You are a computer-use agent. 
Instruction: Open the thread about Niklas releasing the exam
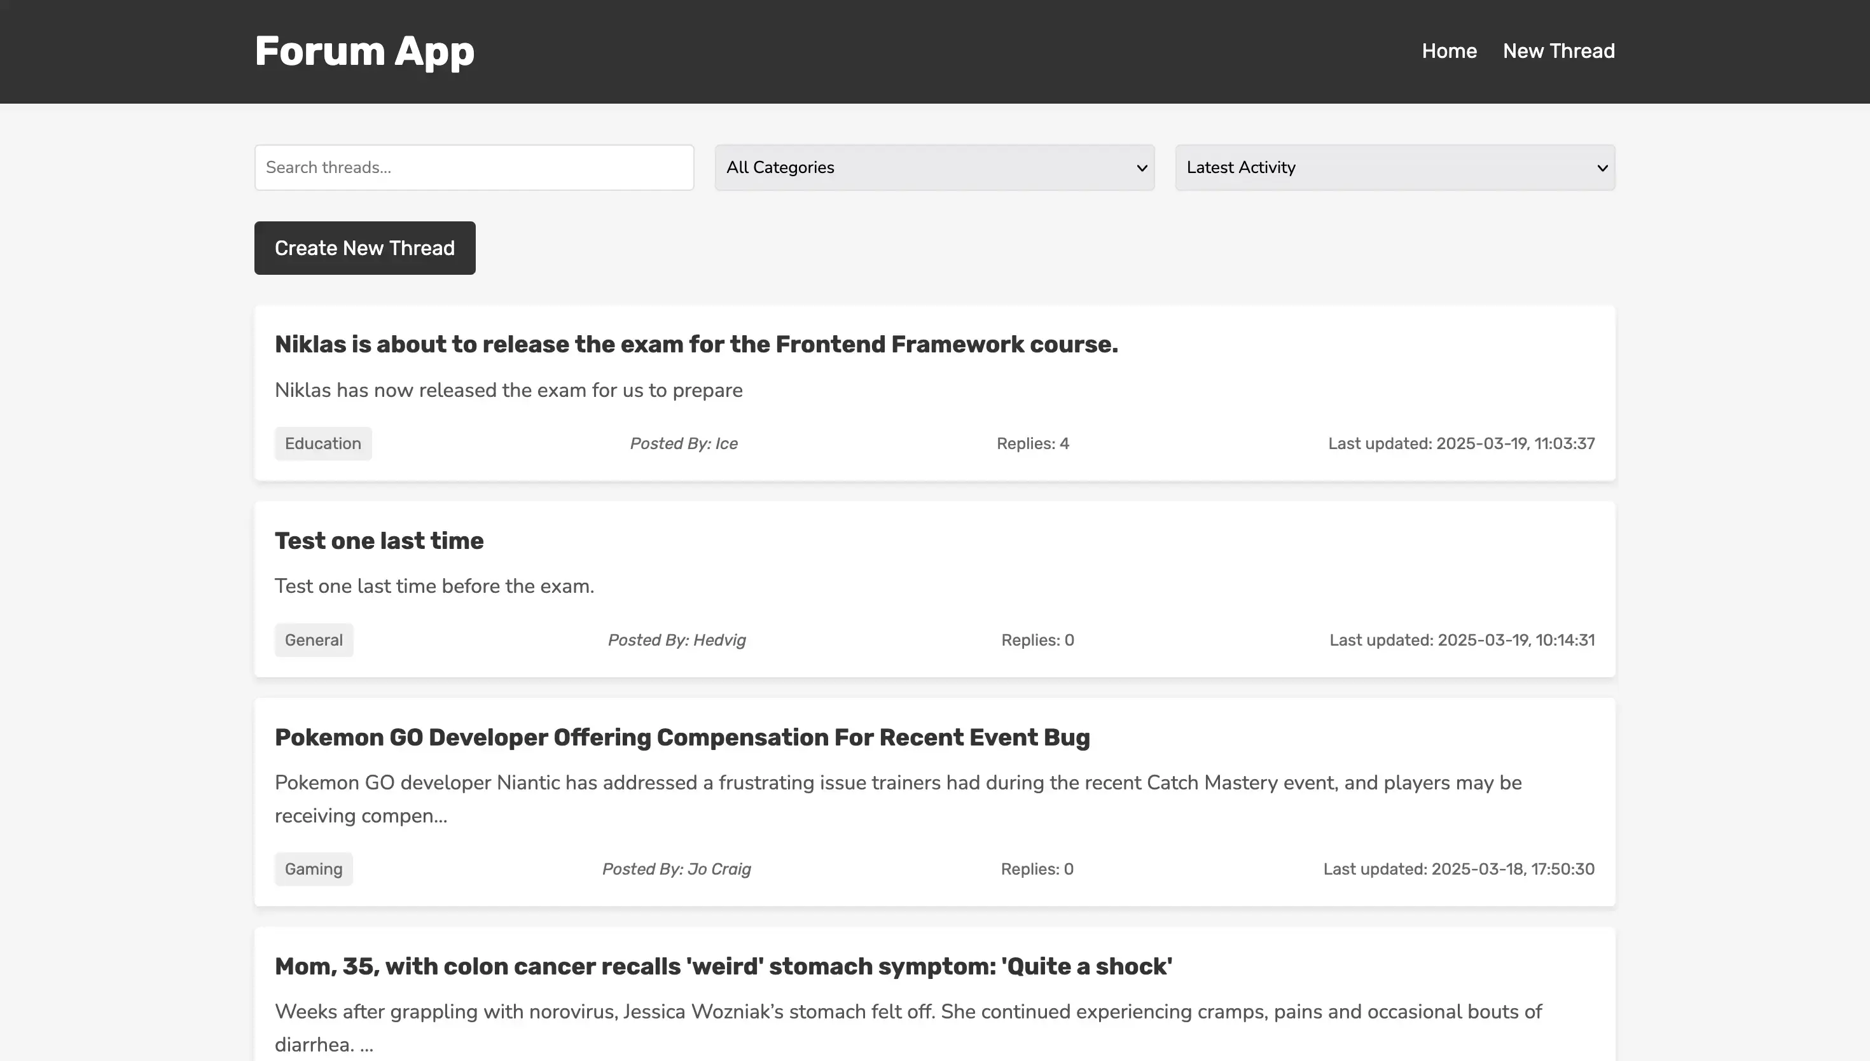[x=696, y=344]
